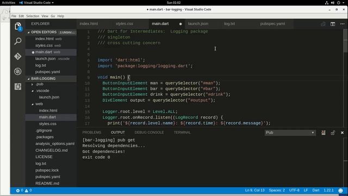This screenshot has height=196, width=348.
Task: Clear the Output panel
Action: [x=324, y=133]
